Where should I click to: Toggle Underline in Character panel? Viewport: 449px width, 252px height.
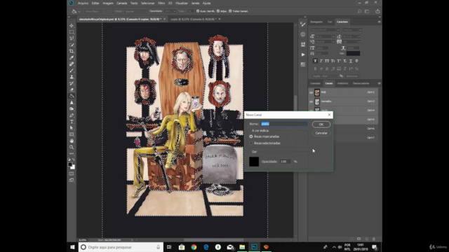[x=351, y=61]
